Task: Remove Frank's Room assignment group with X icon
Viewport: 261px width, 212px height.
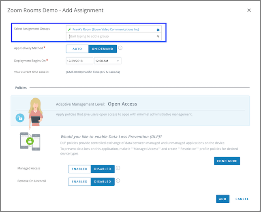Action: point(158,30)
